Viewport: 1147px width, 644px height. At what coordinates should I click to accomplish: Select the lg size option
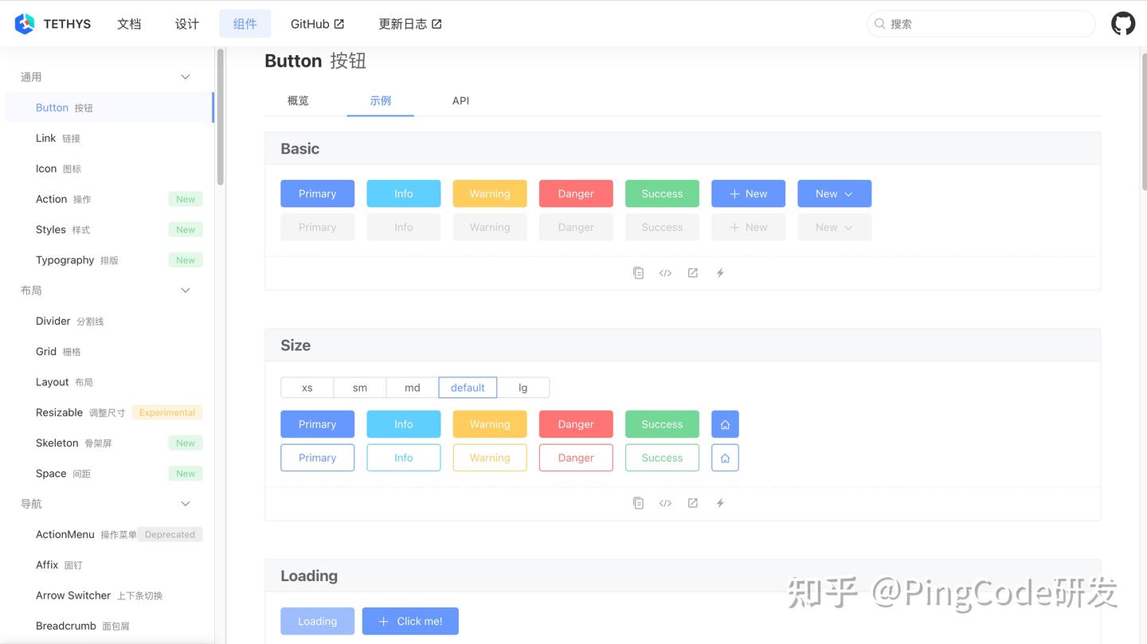(523, 388)
